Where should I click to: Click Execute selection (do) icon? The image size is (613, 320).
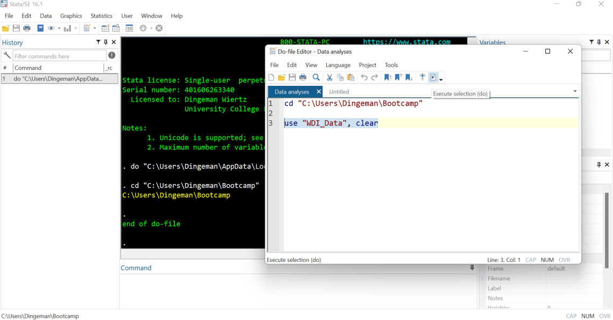[433, 77]
